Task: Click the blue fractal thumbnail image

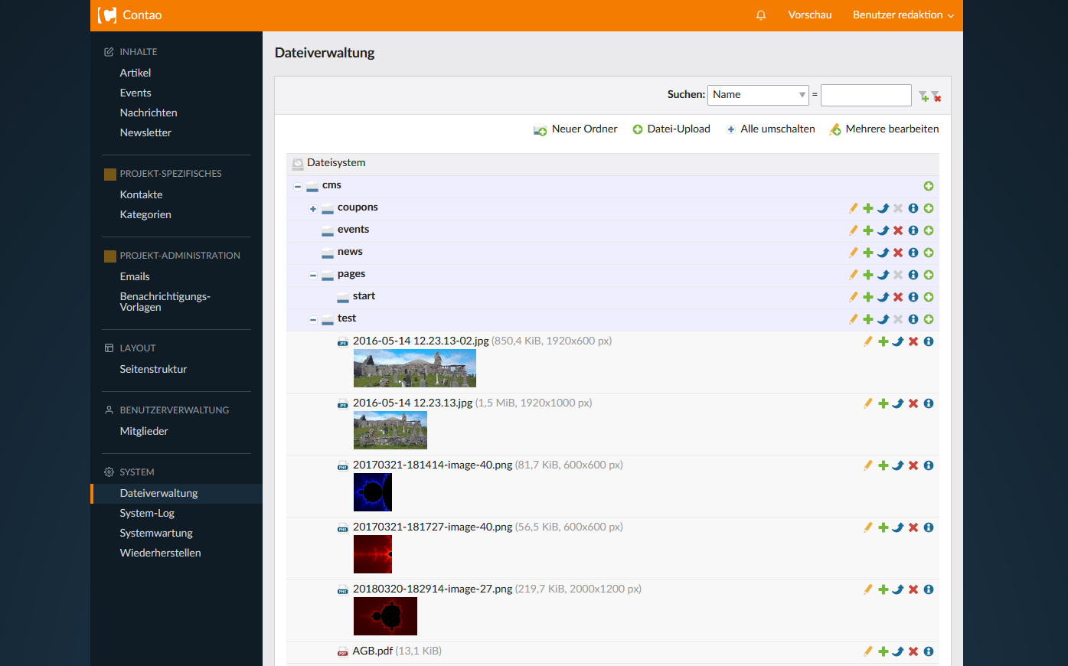Action: pos(373,492)
